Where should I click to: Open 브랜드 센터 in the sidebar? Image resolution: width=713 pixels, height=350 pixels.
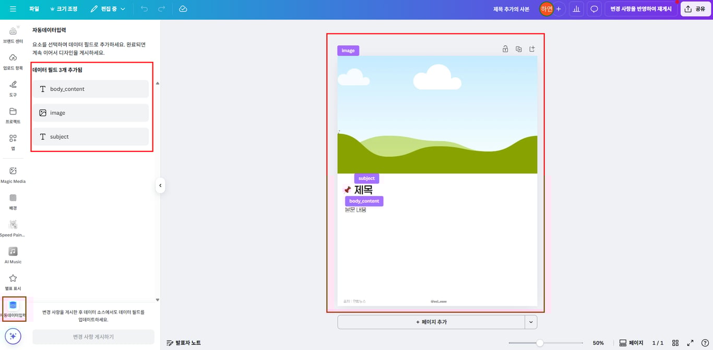(x=13, y=34)
